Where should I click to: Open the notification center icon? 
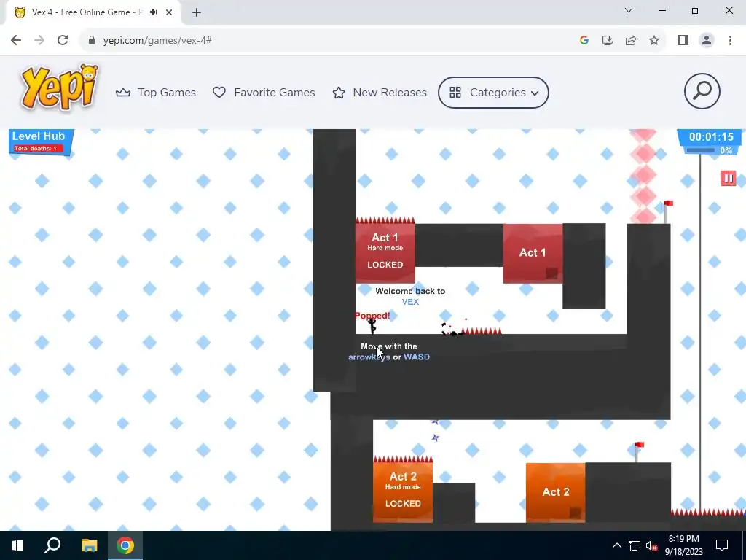pos(722,545)
